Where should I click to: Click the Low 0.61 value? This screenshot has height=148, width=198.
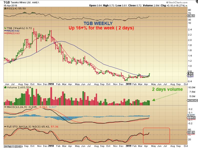click(x=121, y=5)
